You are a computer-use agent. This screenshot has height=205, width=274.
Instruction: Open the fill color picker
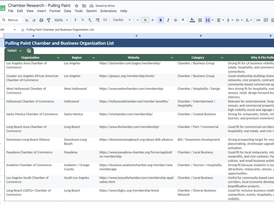click(x=192, y=20)
